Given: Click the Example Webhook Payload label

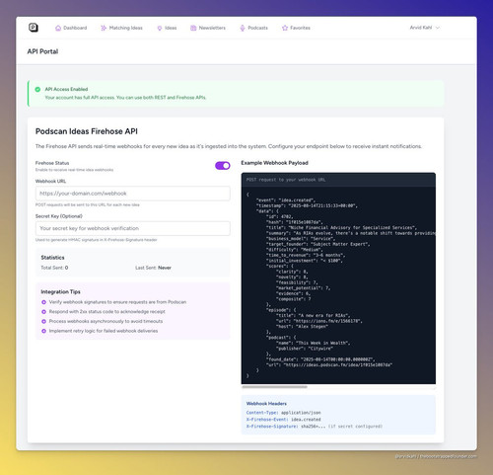Looking at the screenshot, I should pyautogui.click(x=274, y=163).
